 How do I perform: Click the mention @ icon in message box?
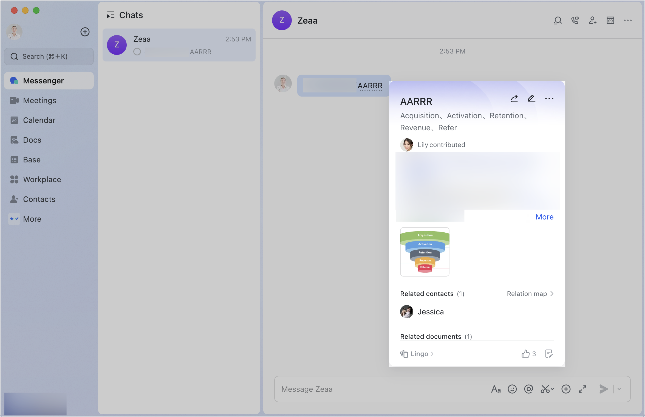[x=528, y=389]
